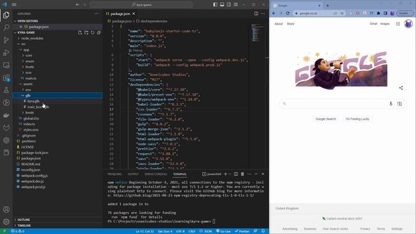Switch to the DEBUG CONSOLE tab
Screen dimensions: 416x234
(156, 174)
